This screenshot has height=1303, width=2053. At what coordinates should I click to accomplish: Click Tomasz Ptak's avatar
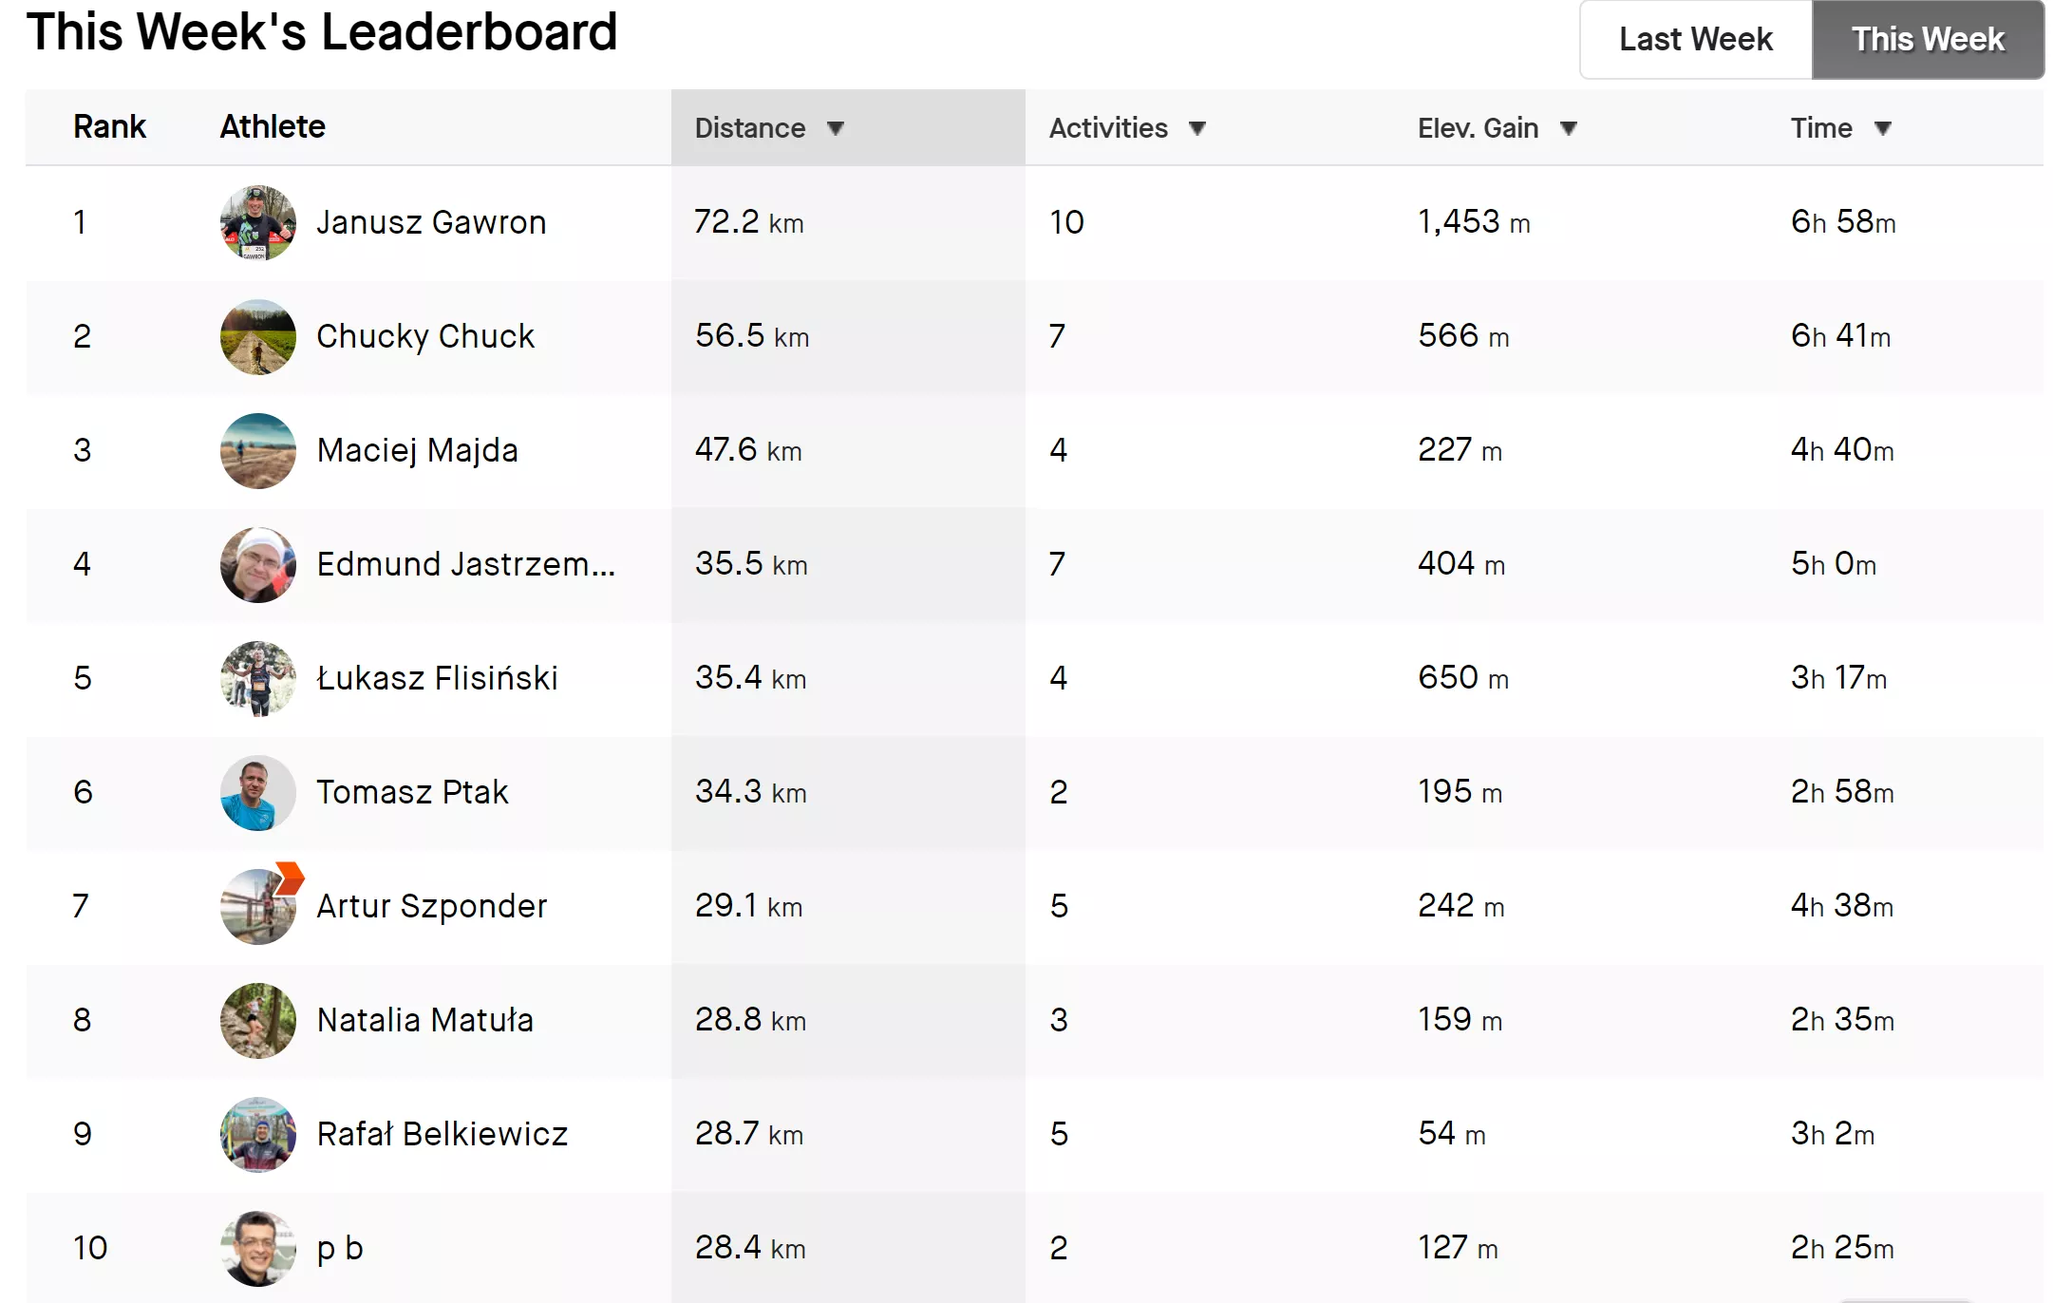(x=257, y=793)
